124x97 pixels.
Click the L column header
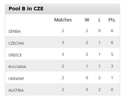pyautogui.click(x=100, y=20)
